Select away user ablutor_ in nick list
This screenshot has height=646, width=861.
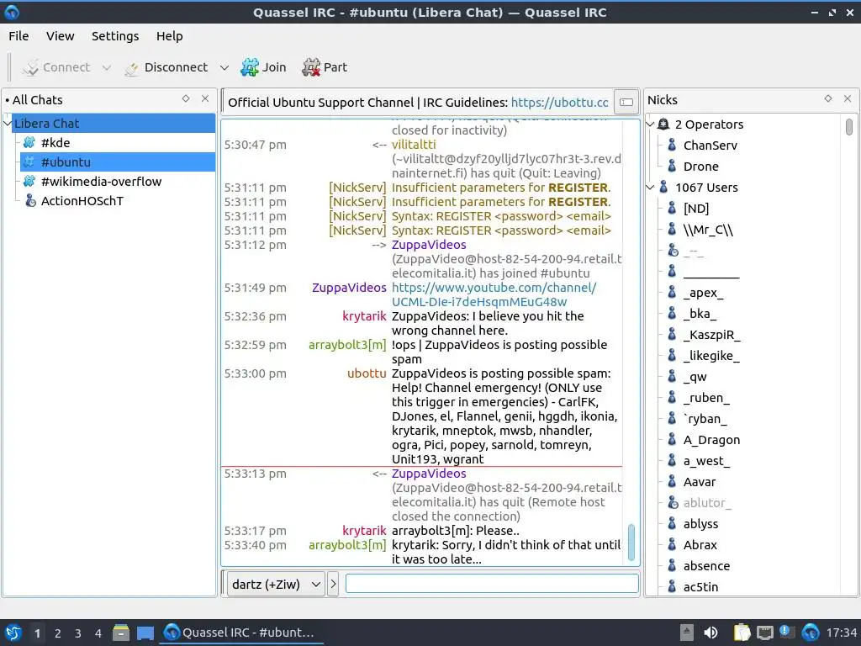pyautogui.click(x=707, y=503)
